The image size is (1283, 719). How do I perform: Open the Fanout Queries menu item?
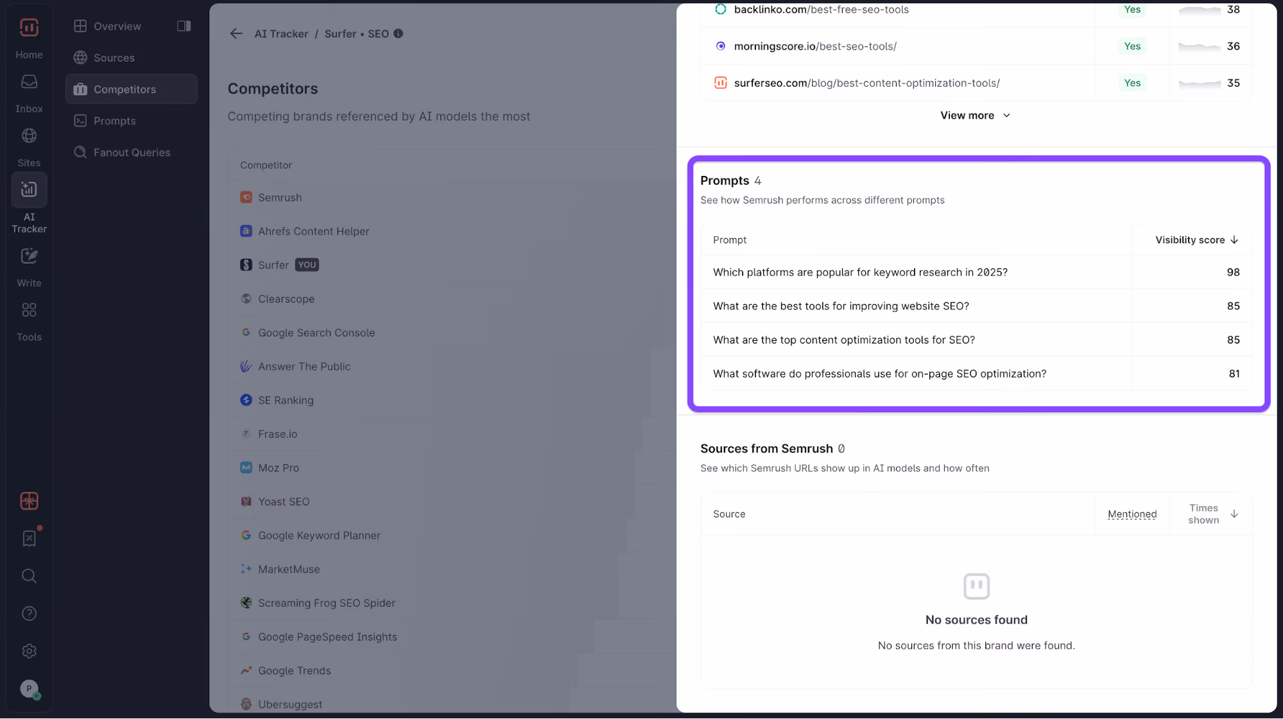132,152
